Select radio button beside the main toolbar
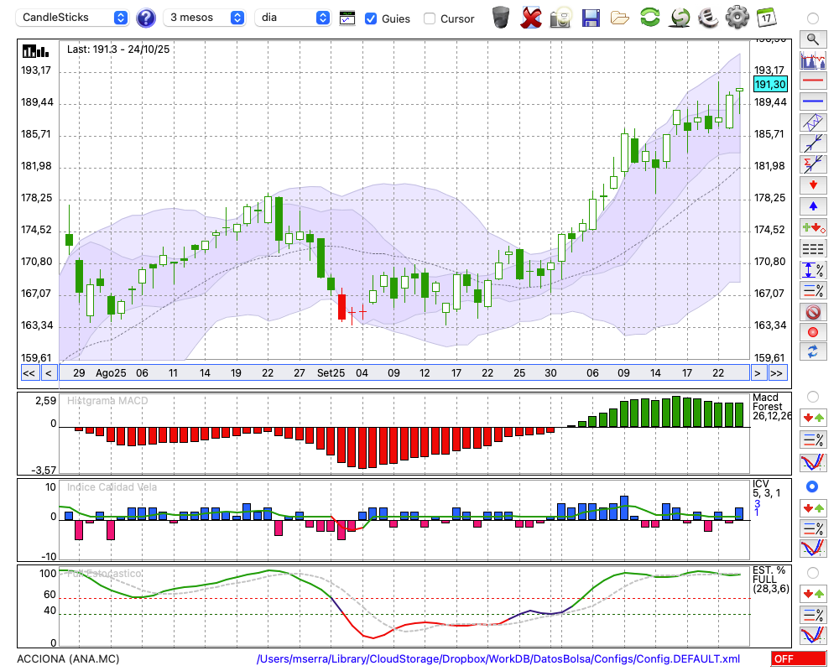Viewport: 839px width, 671px height. [x=812, y=18]
